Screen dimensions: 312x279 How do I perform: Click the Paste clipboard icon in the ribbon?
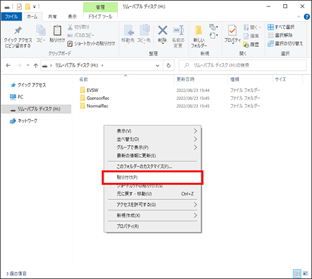[57, 31]
